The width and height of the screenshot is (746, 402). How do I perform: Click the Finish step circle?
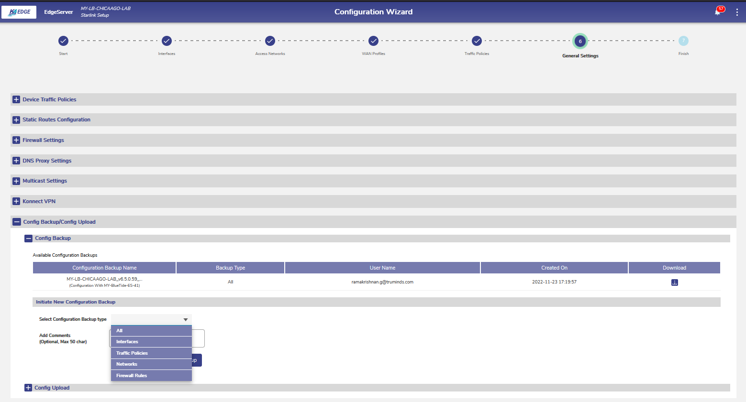tap(683, 41)
